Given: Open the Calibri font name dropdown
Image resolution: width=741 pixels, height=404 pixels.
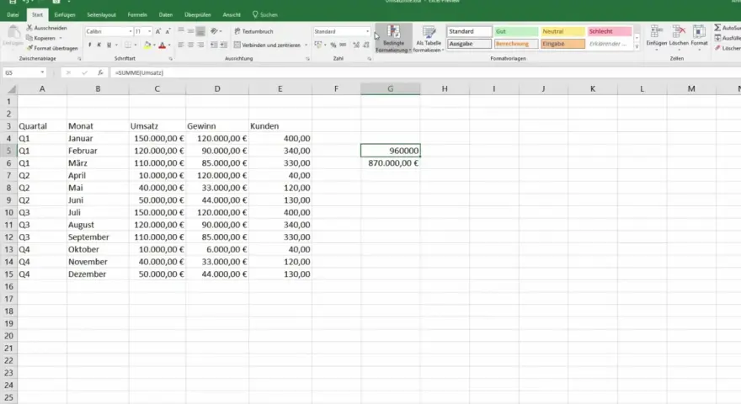Looking at the screenshot, I should click(131, 31).
